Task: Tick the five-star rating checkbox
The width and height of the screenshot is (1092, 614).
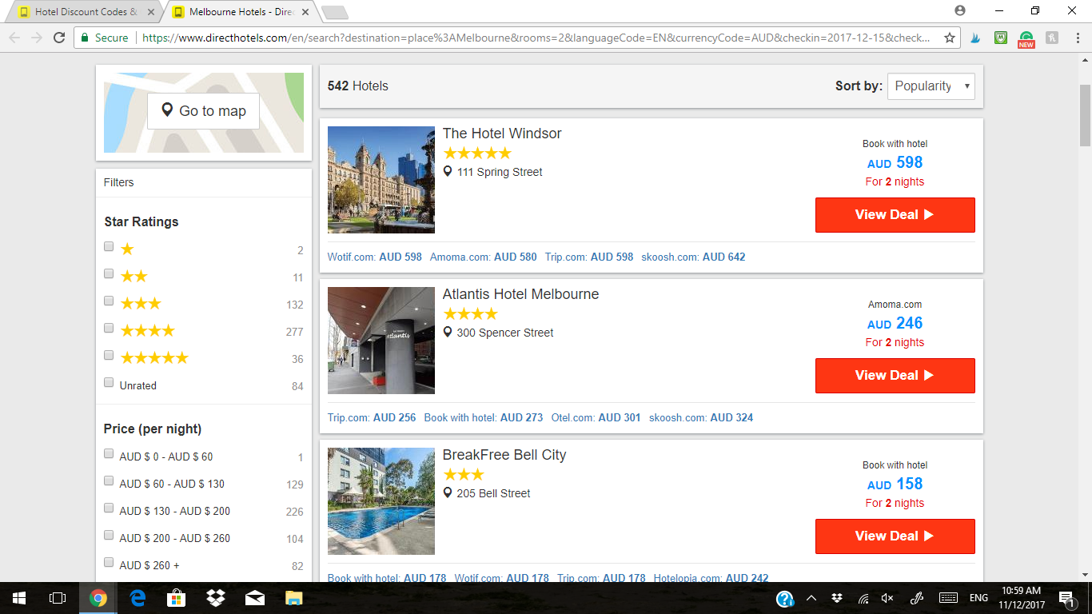Action: pos(109,355)
